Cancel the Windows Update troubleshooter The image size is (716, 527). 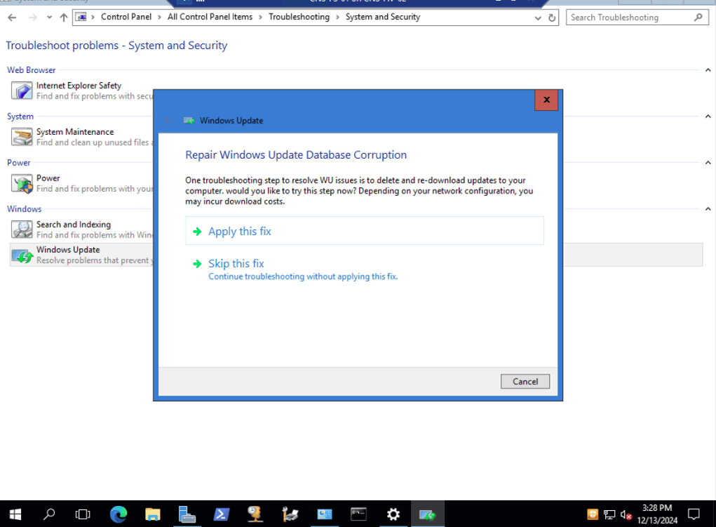[x=525, y=381]
